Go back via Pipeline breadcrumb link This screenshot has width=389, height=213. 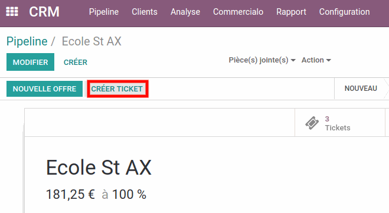pos(27,41)
